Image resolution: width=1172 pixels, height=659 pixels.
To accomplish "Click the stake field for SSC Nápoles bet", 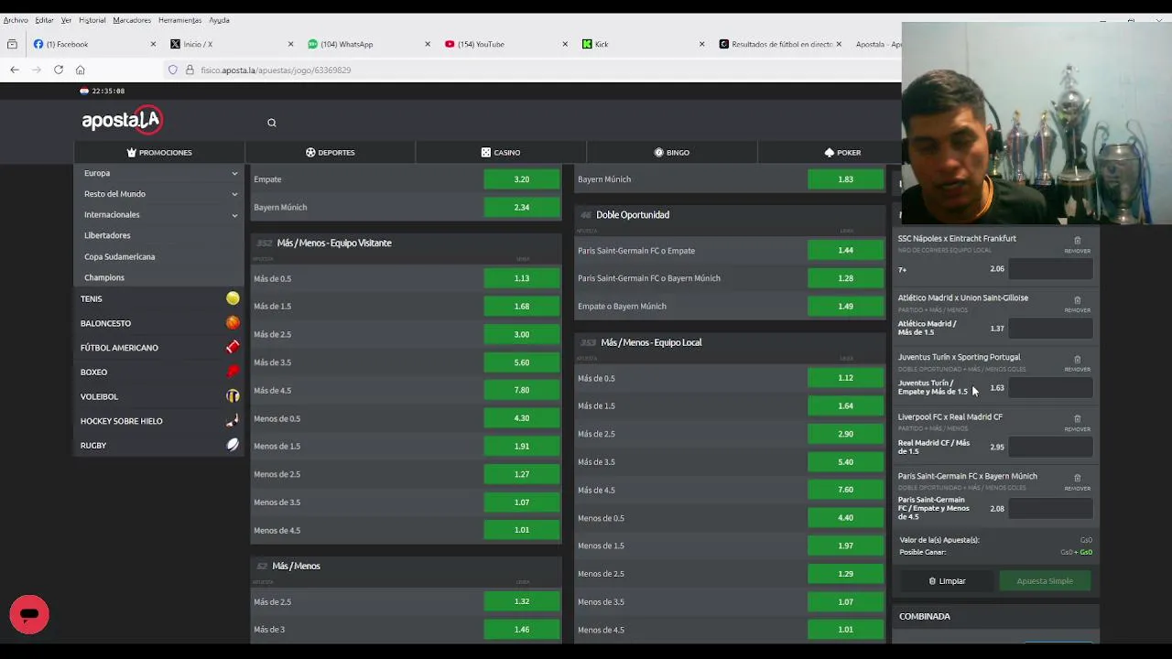I will coord(1050,269).
